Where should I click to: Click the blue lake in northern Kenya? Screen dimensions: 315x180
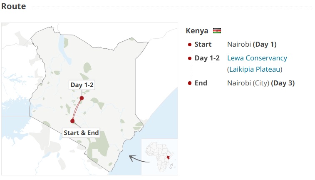(x=64, y=42)
